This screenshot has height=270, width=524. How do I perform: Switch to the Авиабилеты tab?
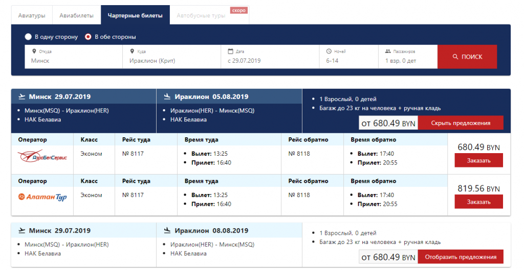point(77,15)
